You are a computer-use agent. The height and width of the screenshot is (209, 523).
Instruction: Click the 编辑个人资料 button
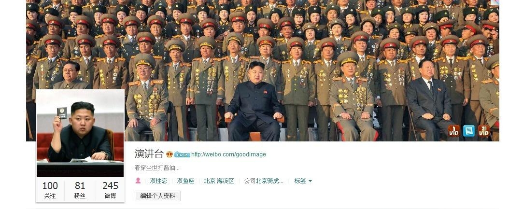pos(157,196)
